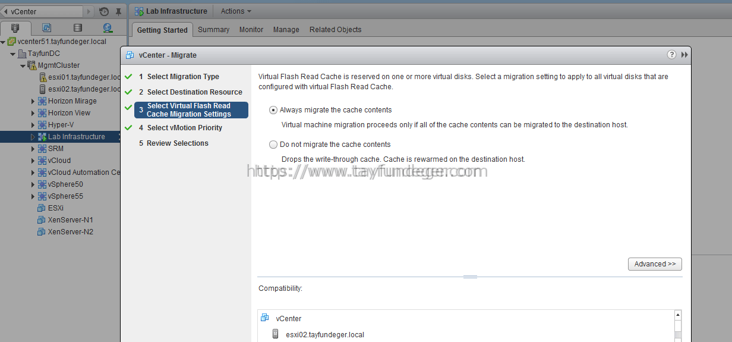Switch to Hosts and Clusters inventory view
Viewport: 732px width, 342px height.
[x=16, y=27]
